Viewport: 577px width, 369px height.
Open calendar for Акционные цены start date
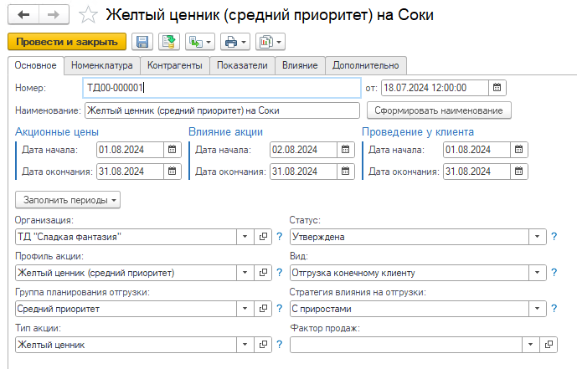tap(172, 150)
